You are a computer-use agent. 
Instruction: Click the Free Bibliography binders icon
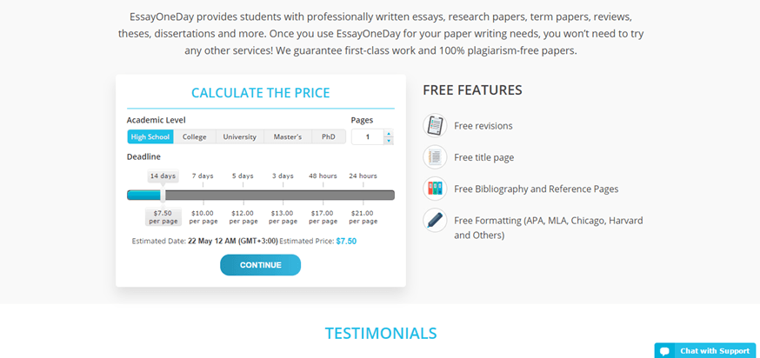[x=435, y=189]
